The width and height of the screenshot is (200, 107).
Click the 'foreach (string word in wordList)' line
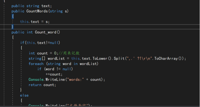click(63, 64)
